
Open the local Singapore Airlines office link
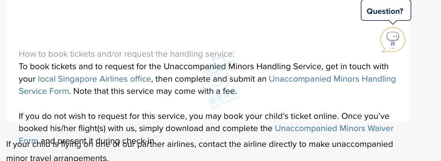point(94,79)
